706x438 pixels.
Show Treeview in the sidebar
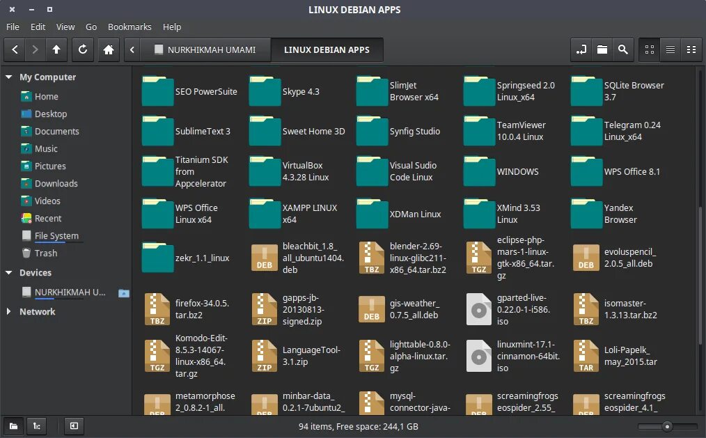[x=37, y=426]
